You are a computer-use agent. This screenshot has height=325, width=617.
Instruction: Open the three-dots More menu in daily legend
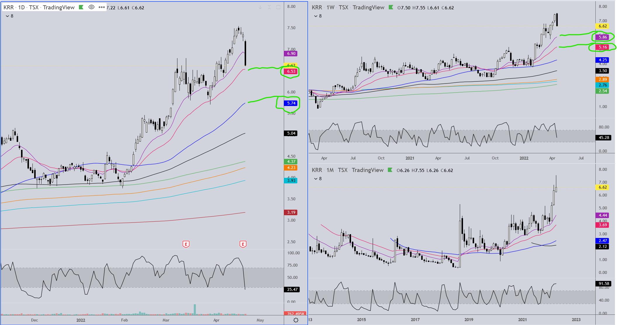tap(102, 7)
